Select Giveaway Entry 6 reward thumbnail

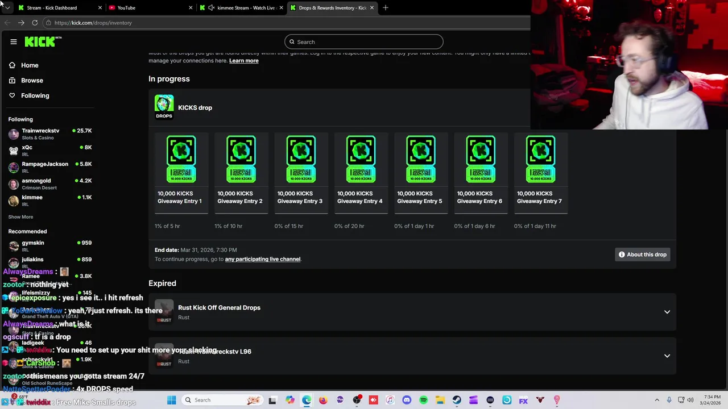coord(481,159)
